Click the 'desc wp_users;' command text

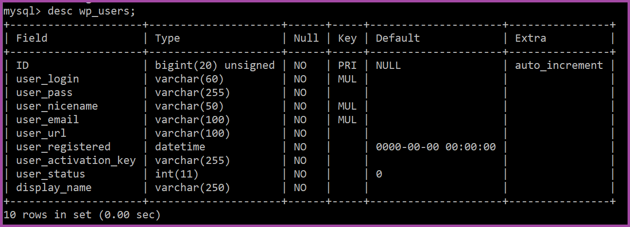(91, 11)
